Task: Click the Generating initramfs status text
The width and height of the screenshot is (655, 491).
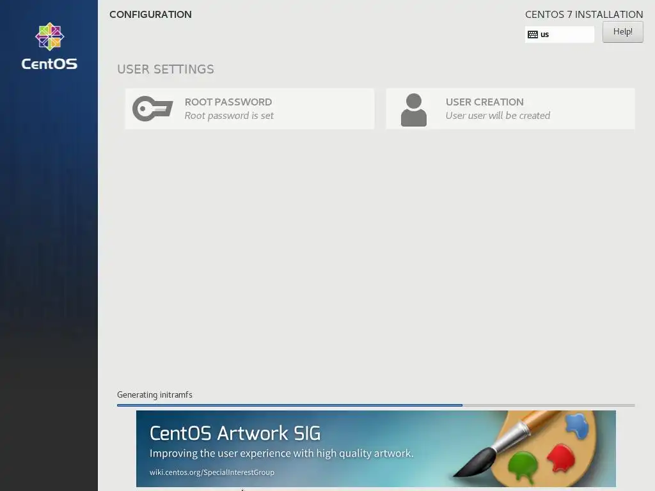Action: (155, 394)
